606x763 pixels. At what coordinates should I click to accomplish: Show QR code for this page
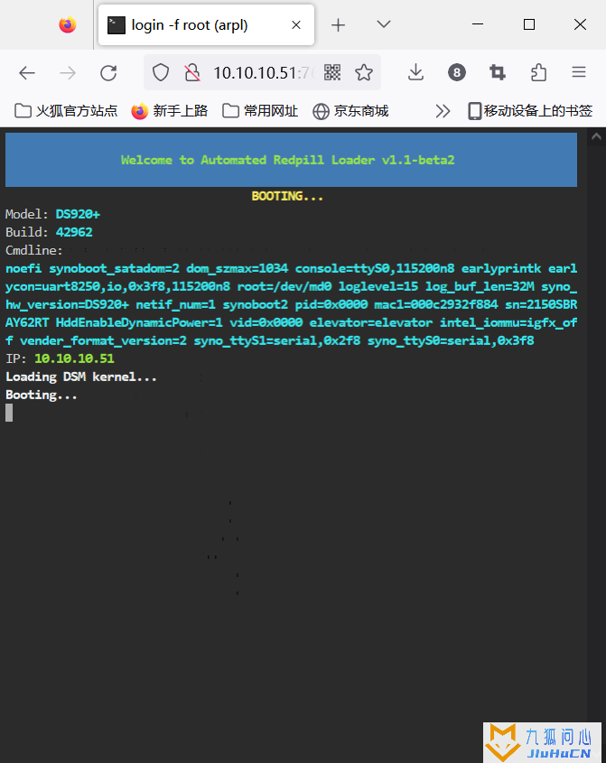click(x=332, y=72)
